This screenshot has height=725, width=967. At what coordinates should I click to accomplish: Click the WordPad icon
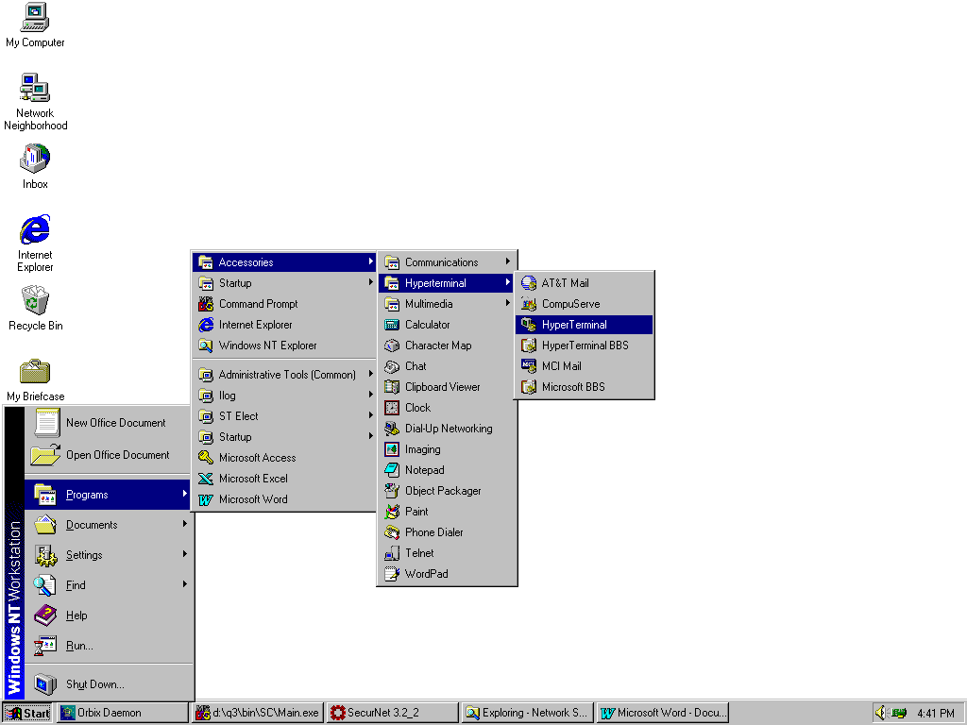pos(392,574)
